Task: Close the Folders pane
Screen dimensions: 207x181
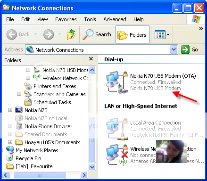Action: [91, 59]
